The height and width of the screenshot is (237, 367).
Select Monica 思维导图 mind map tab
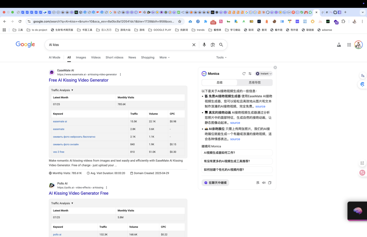[255, 83]
